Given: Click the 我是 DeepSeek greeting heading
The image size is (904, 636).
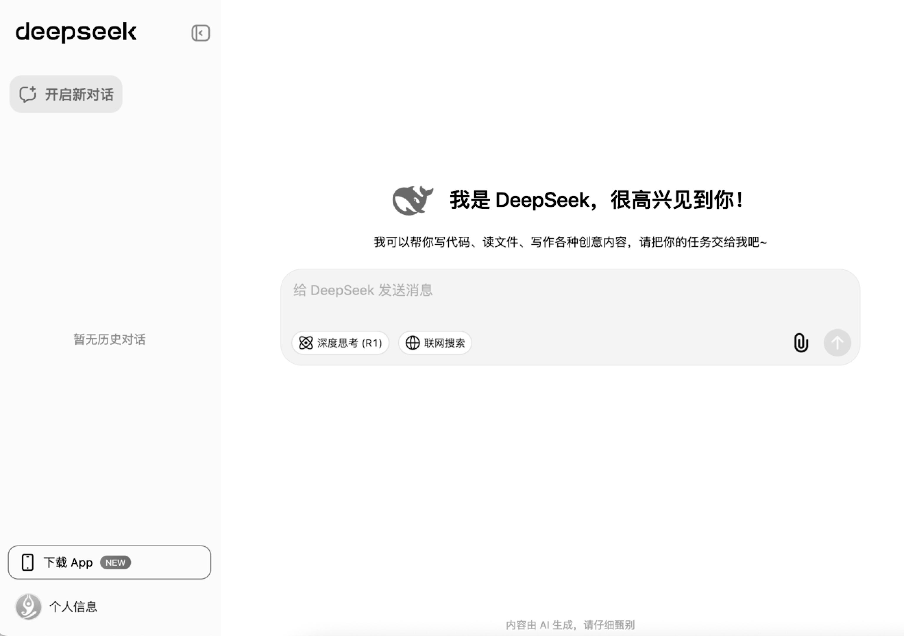Looking at the screenshot, I should (x=596, y=200).
